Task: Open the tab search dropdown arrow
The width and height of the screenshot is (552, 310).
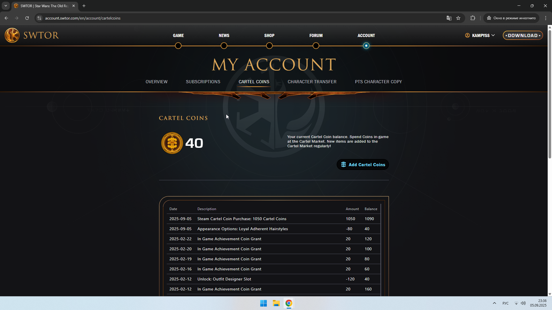Action: click(5, 6)
